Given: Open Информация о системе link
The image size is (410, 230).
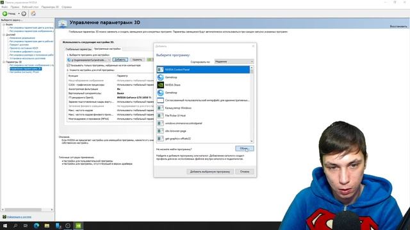Looking at the screenshot, I should tap(19, 217).
